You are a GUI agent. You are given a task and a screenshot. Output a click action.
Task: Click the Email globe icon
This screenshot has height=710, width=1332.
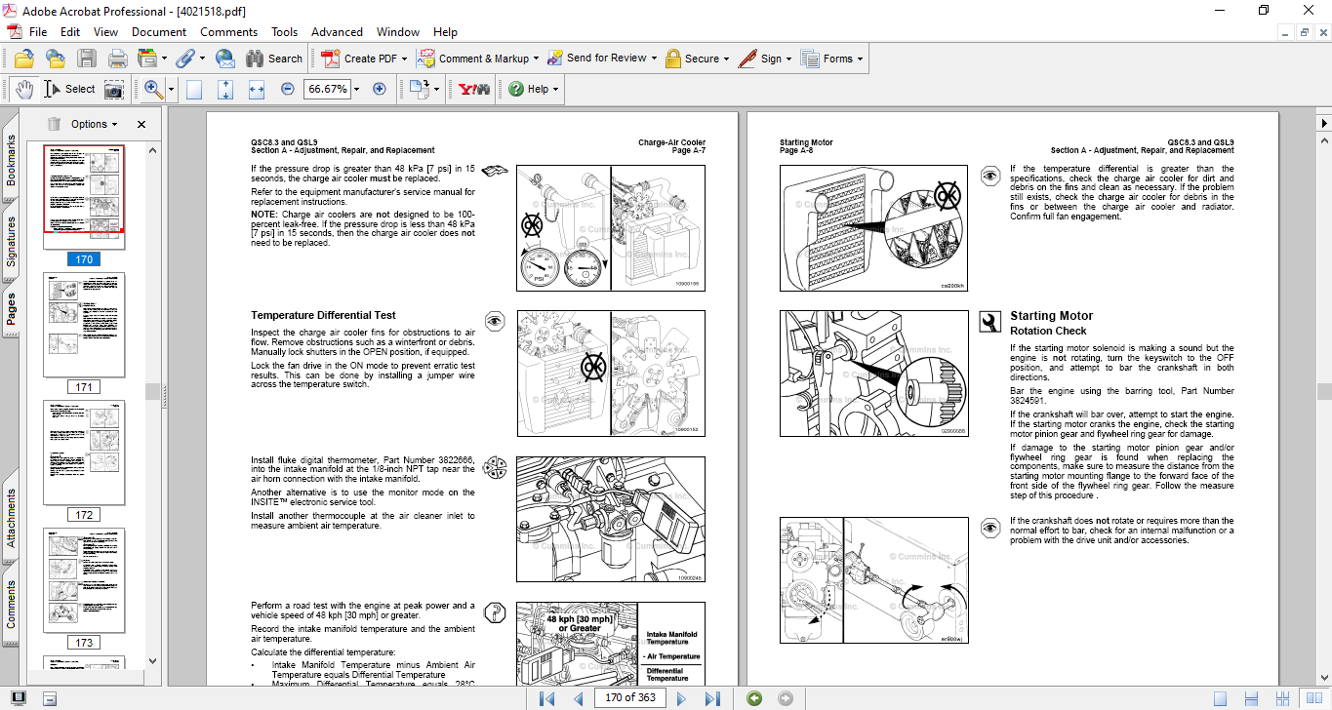pos(224,59)
